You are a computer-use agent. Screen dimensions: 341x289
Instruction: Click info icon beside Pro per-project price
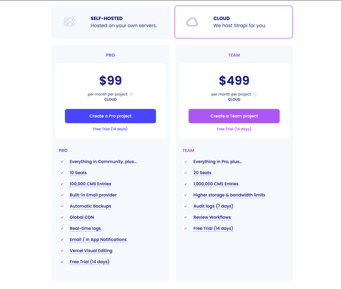pyautogui.click(x=131, y=94)
